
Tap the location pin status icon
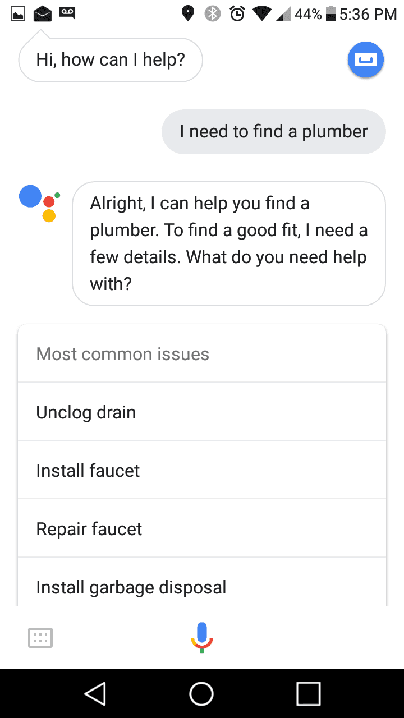click(189, 14)
